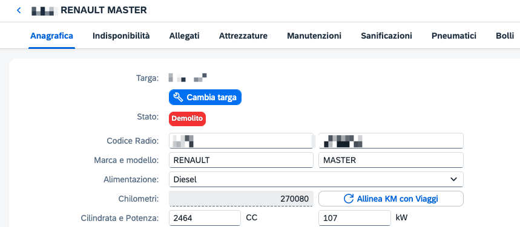This screenshot has height=227, width=520.
Task: Go back using the left chevron arrow
Action: [x=19, y=10]
